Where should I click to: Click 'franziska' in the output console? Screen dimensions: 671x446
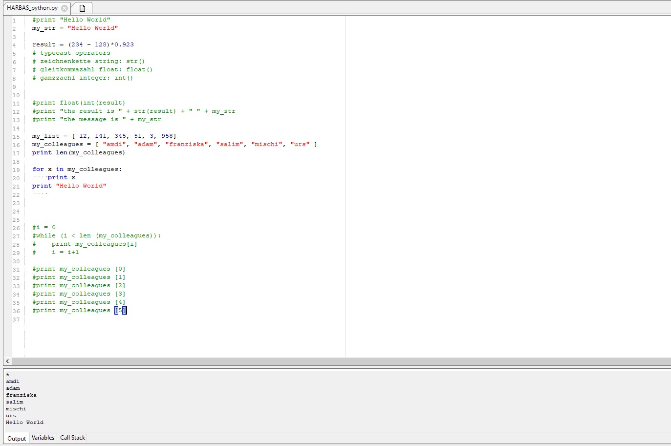[x=22, y=395]
